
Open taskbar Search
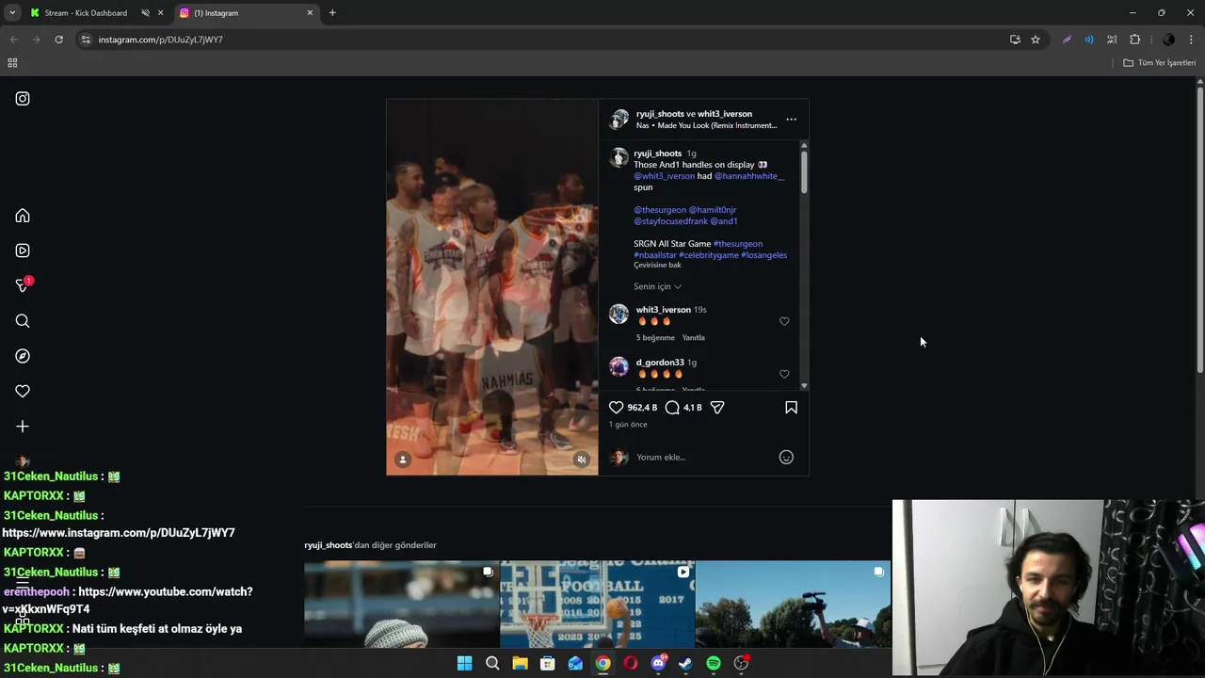point(492,663)
